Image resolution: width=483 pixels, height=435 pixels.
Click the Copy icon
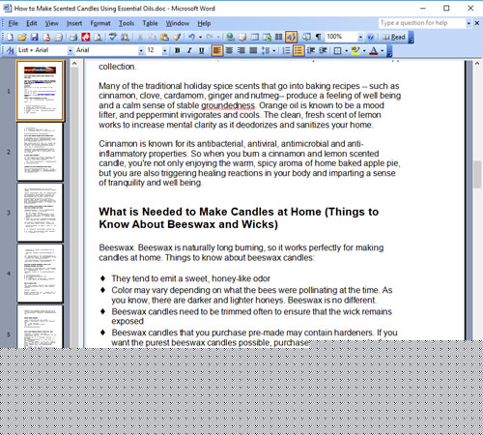point(152,37)
